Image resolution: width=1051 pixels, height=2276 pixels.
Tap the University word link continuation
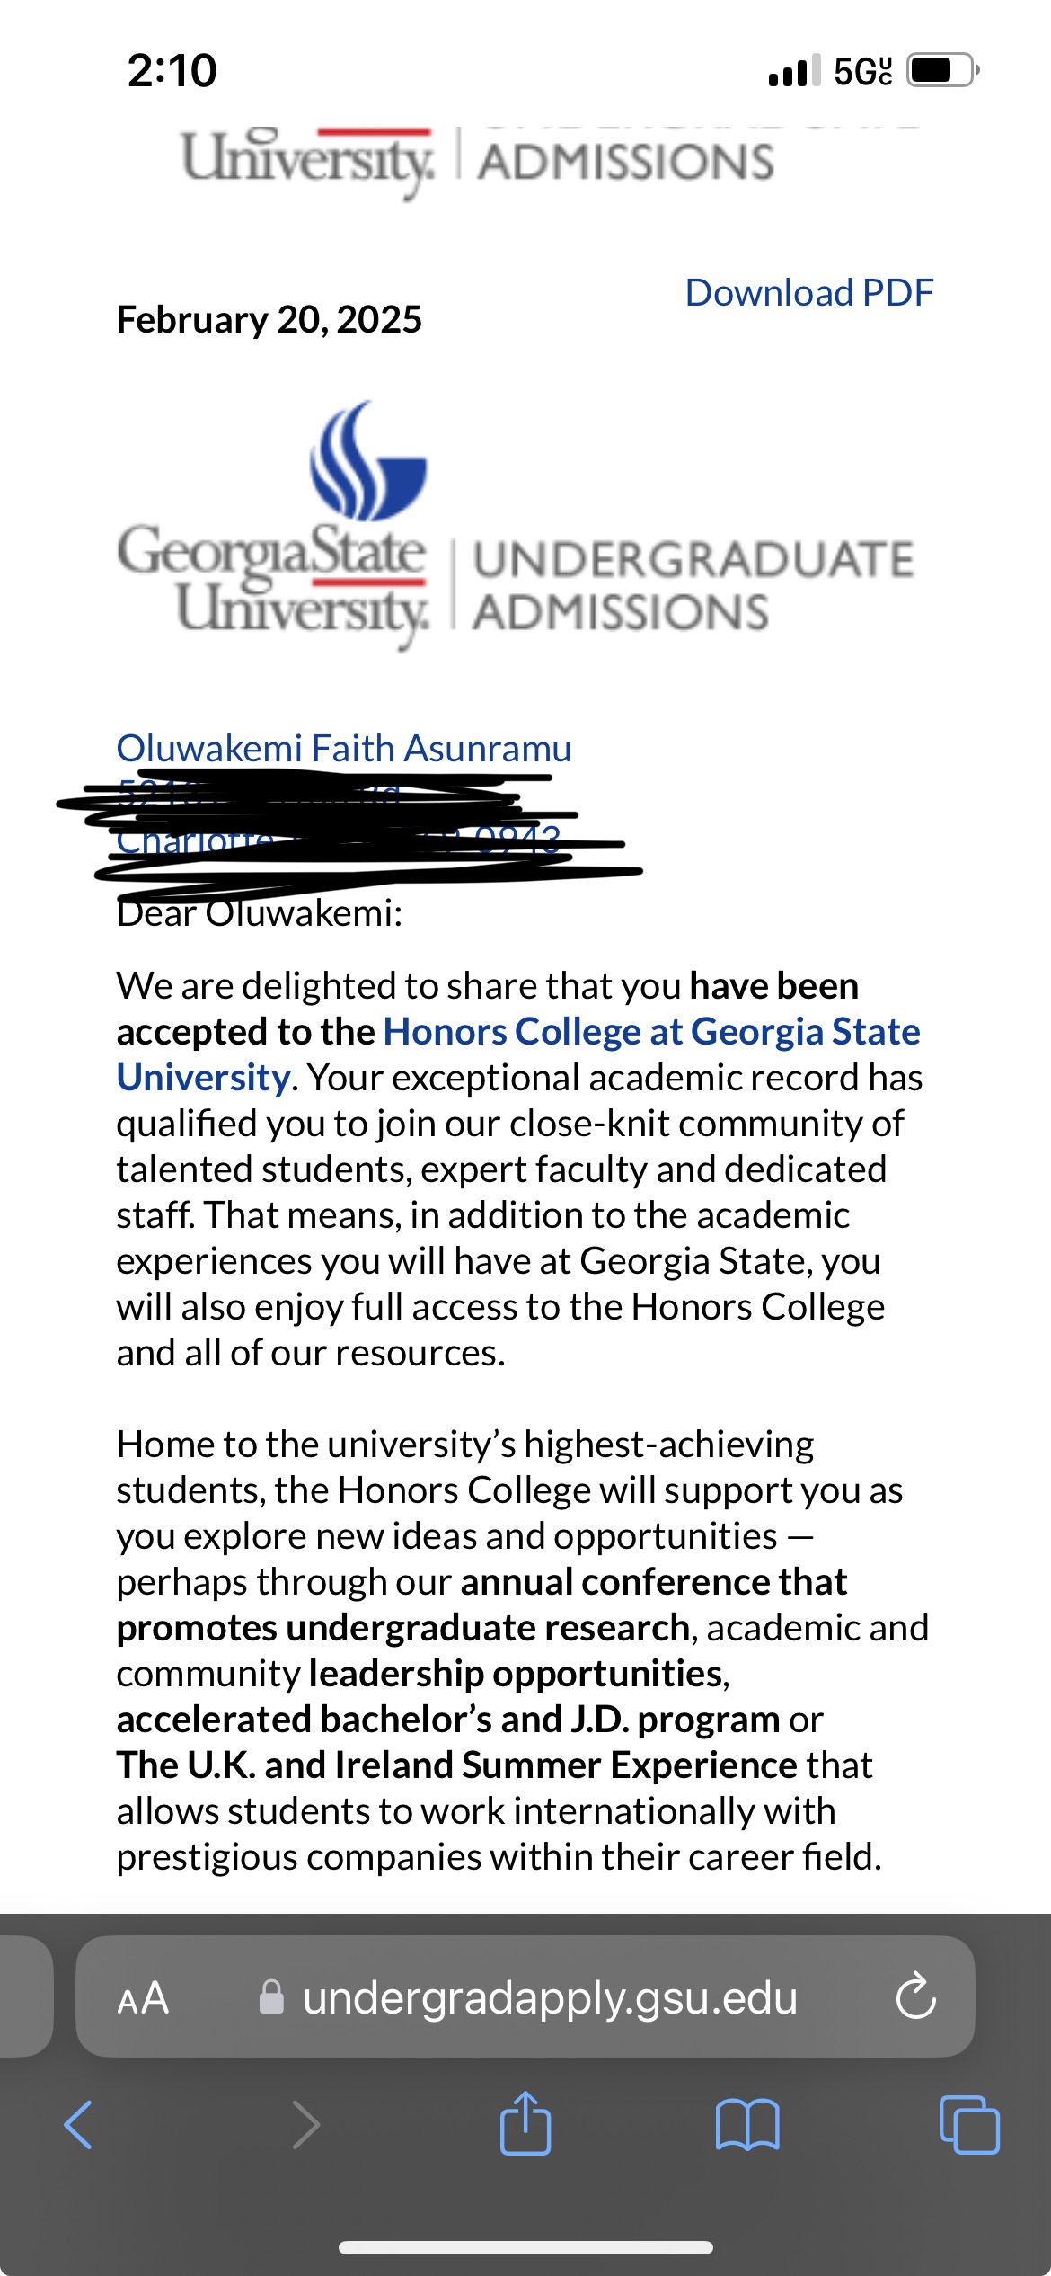tap(203, 1077)
